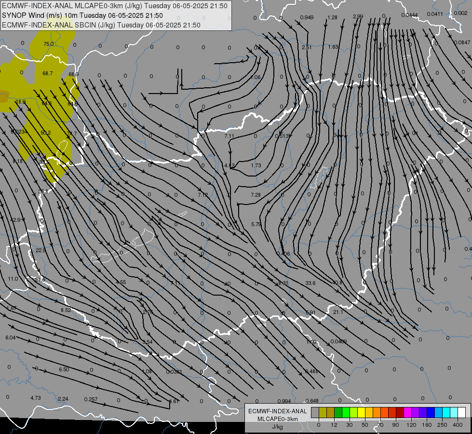Click the 12 tick label on the legend
The image size is (472, 434).
(x=334, y=425)
